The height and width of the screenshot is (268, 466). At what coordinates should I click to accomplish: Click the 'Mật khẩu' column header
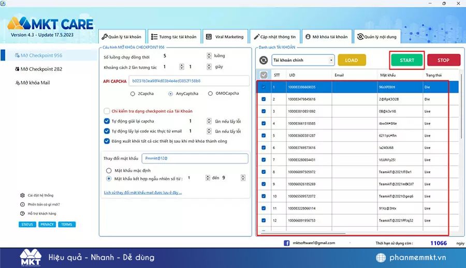coord(400,75)
